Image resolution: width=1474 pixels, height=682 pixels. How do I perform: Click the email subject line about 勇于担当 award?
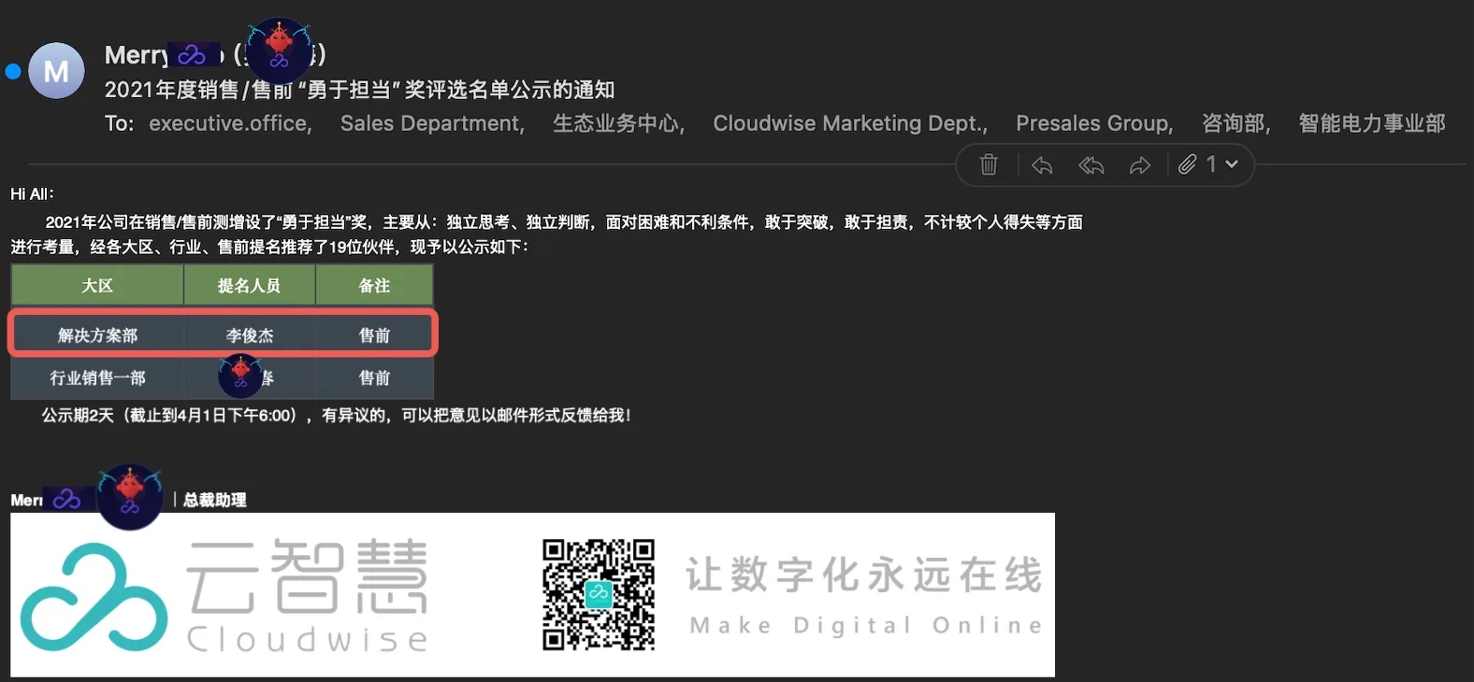click(359, 90)
